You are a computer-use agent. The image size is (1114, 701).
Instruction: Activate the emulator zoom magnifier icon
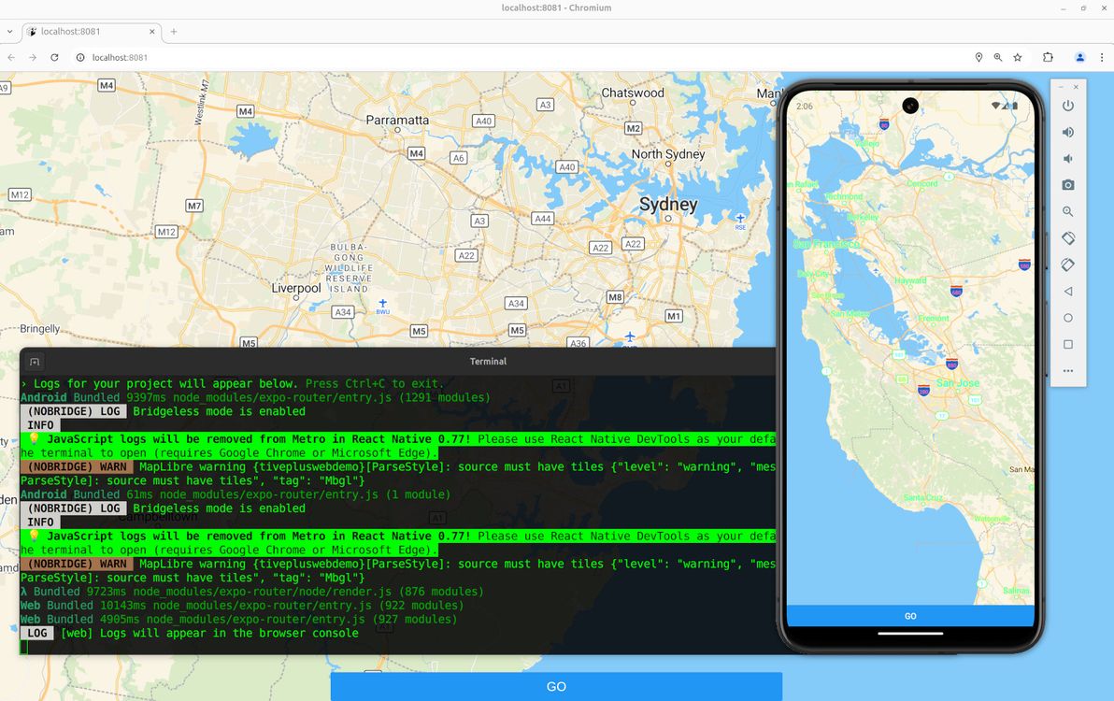click(x=1068, y=211)
